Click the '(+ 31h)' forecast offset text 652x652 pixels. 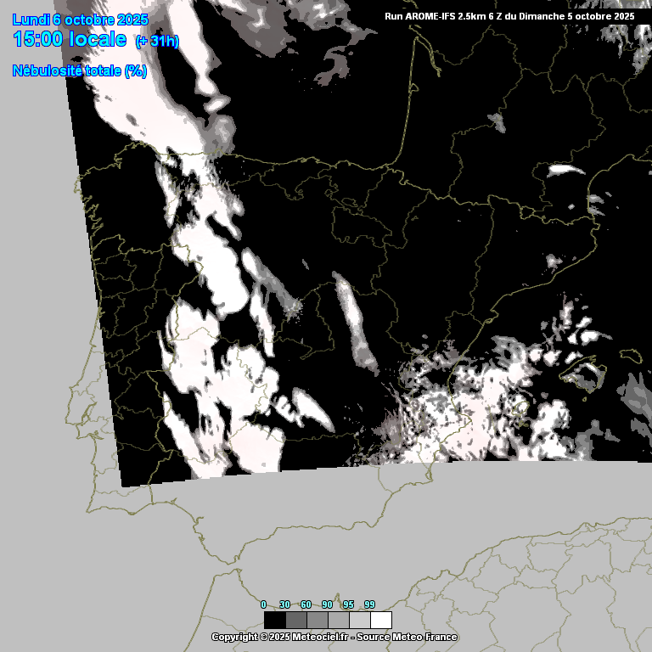tap(157, 42)
